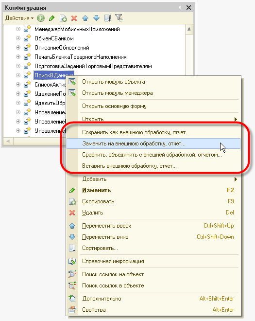The width and height of the screenshot is (255, 321).
Task: Expand the ОписаниеОбновлений tree node
Action: [x=18, y=48]
